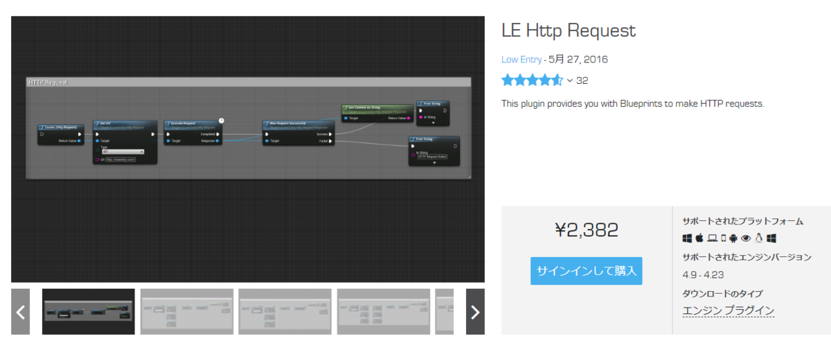Viewport: 831px width, 352px height.
Task: Click the ダウンロードのタイプ label
Action: click(722, 293)
